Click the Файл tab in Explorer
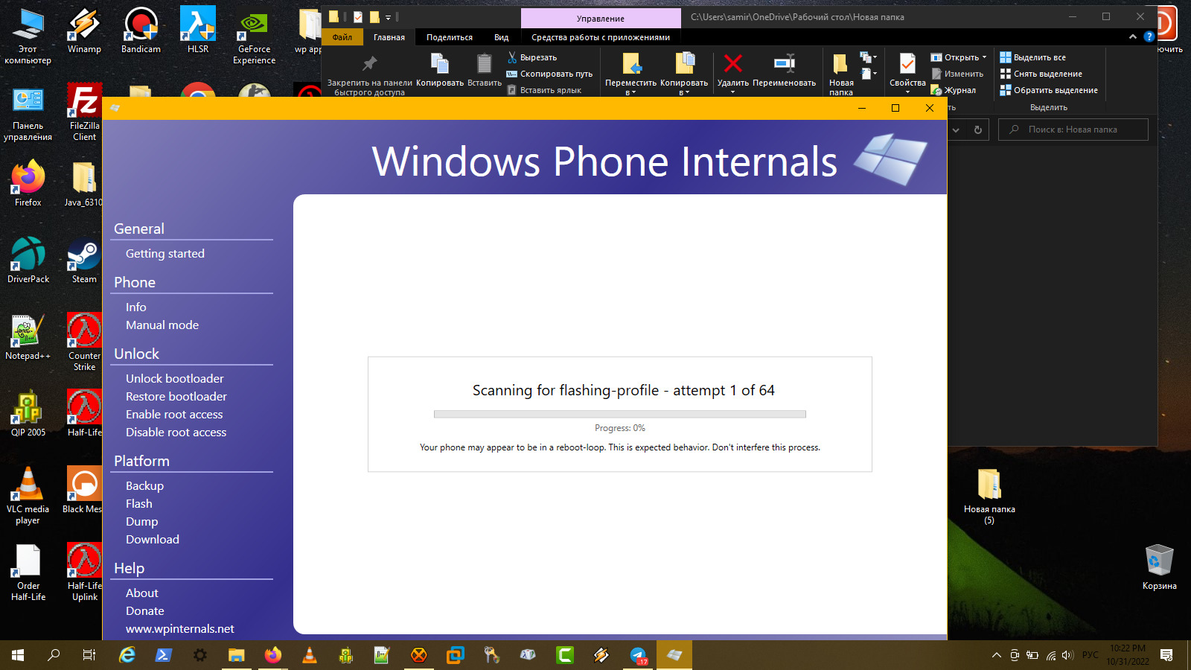 342,37
